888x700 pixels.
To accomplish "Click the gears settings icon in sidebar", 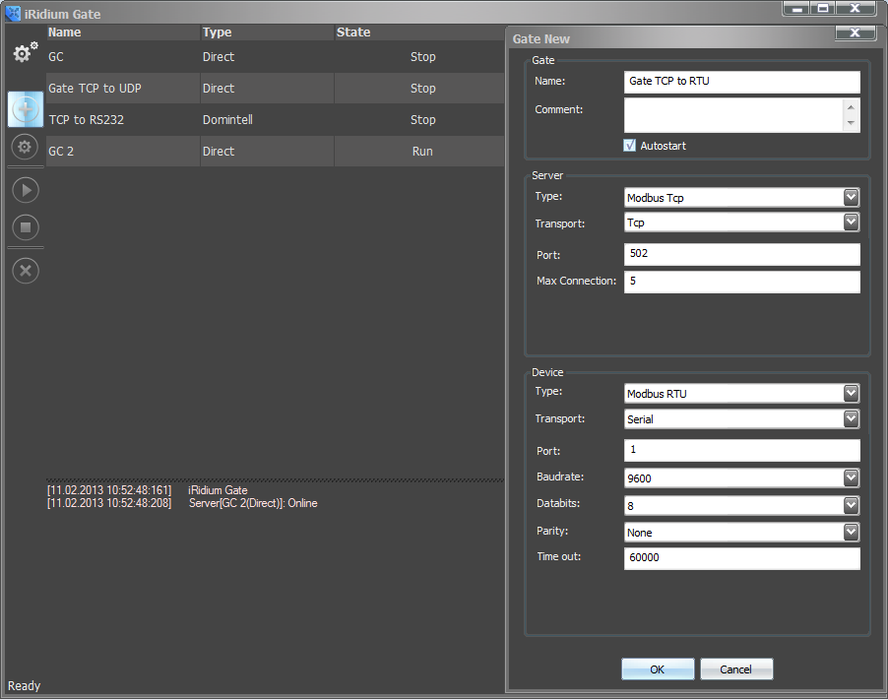I will (25, 52).
